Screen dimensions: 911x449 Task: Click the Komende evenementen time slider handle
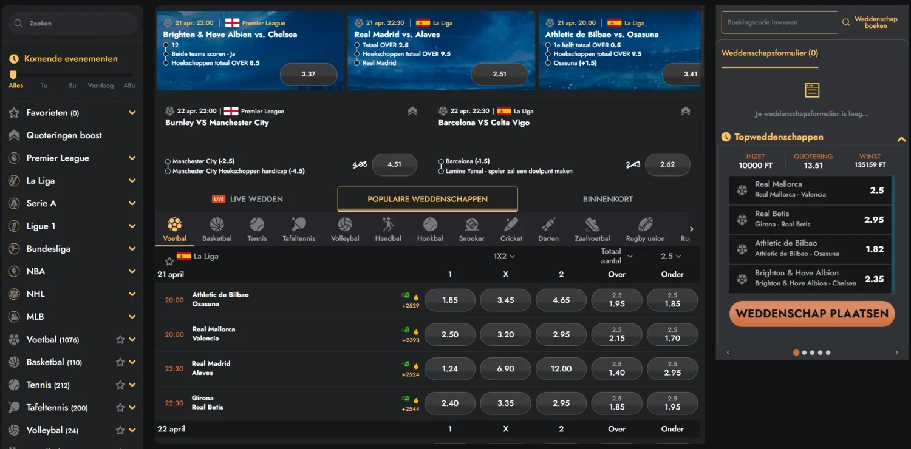[13, 75]
